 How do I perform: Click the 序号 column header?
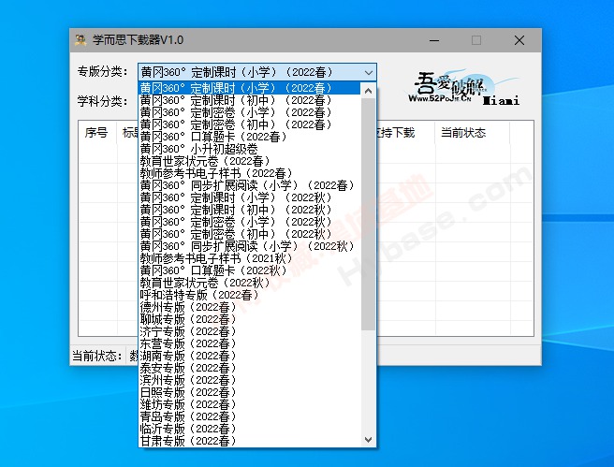click(x=96, y=133)
